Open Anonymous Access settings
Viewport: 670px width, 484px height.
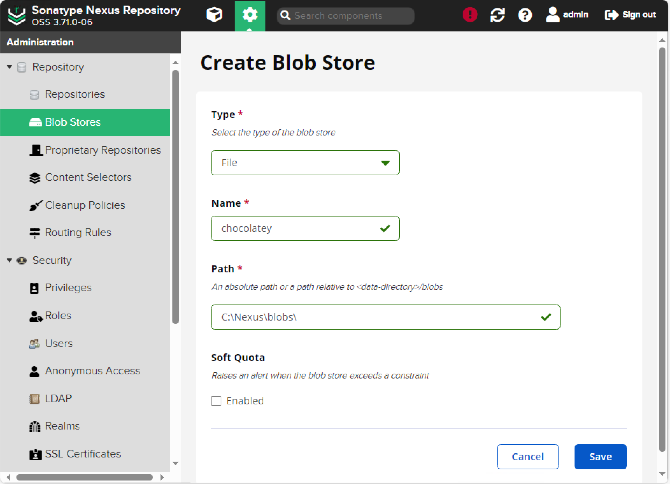(x=92, y=371)
